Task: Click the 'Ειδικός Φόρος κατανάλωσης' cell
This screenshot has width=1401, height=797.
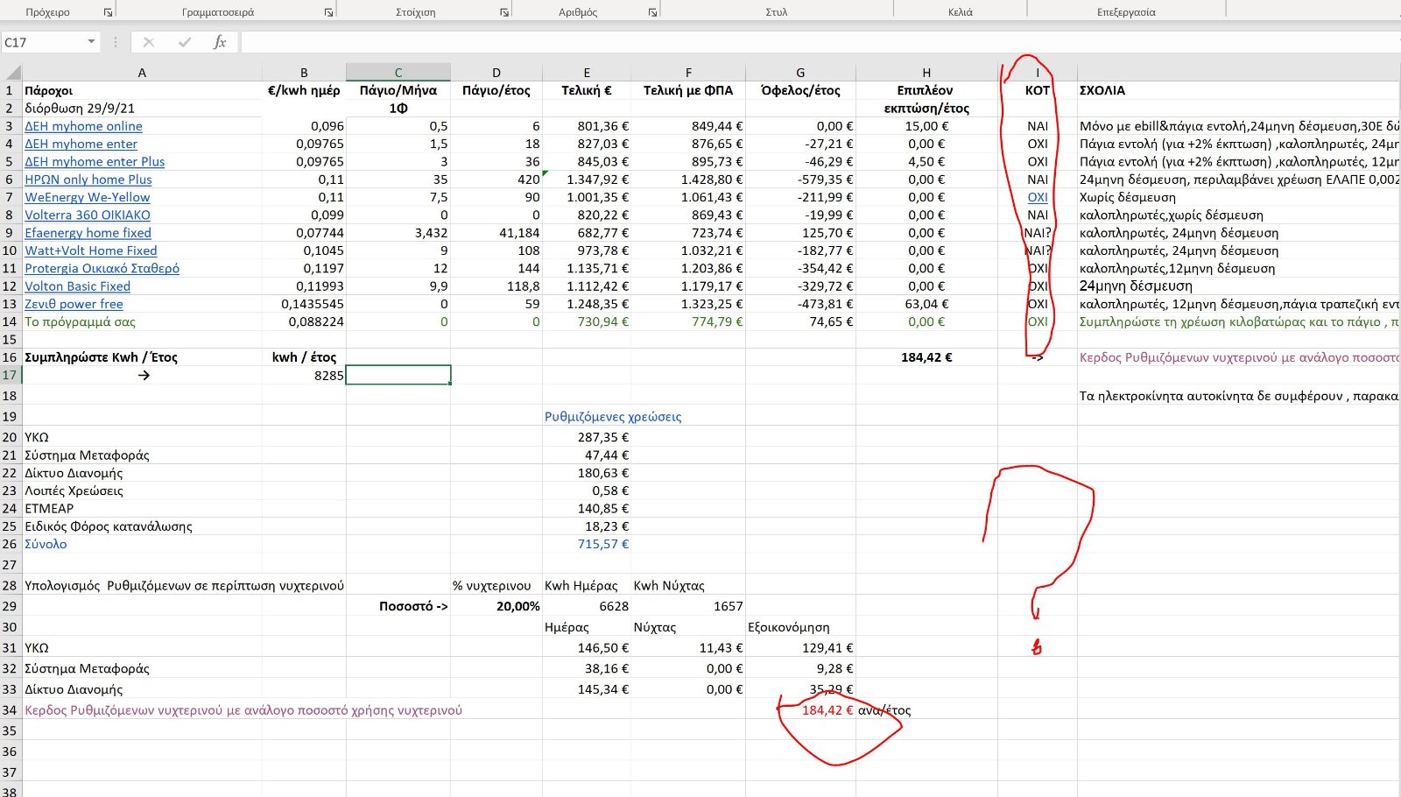Action: 142,526
